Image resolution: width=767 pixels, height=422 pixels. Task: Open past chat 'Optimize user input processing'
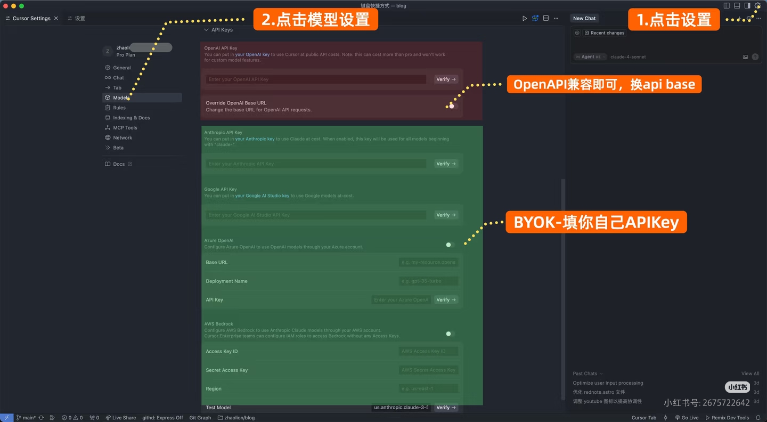608,383
